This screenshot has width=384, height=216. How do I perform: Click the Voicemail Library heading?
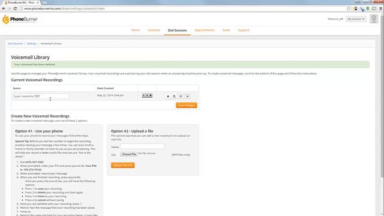pos(31,58)
